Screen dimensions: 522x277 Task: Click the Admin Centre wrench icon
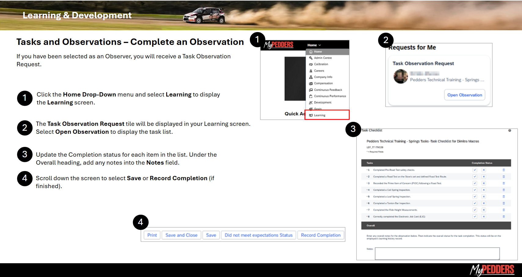point(311,58)
